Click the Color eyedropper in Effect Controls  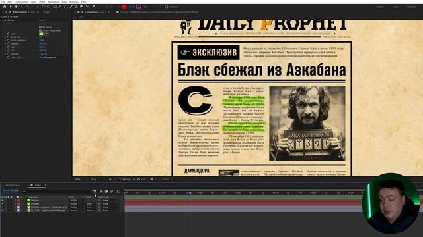[x=46, y=34]
